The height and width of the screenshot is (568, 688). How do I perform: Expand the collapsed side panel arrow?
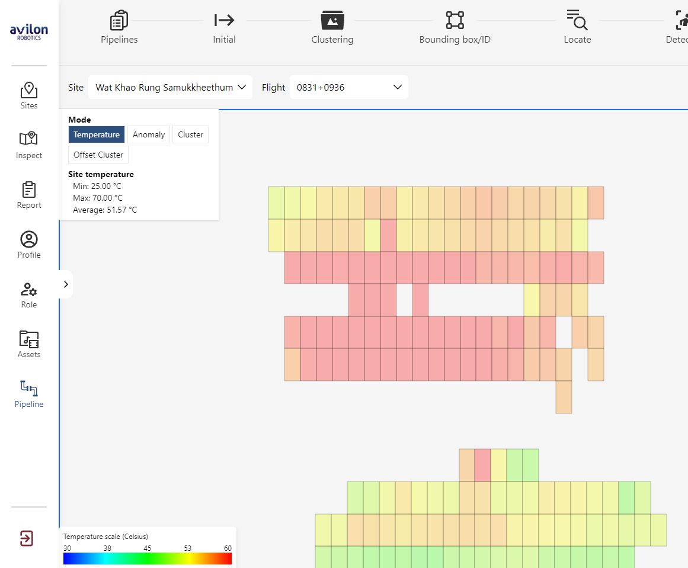(66, 284)
